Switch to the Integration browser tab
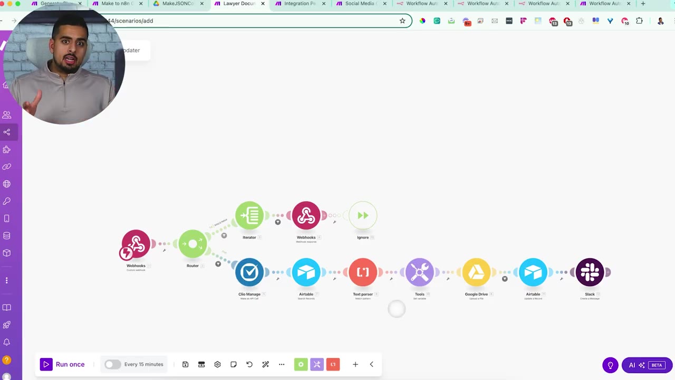 click(300, 4)
